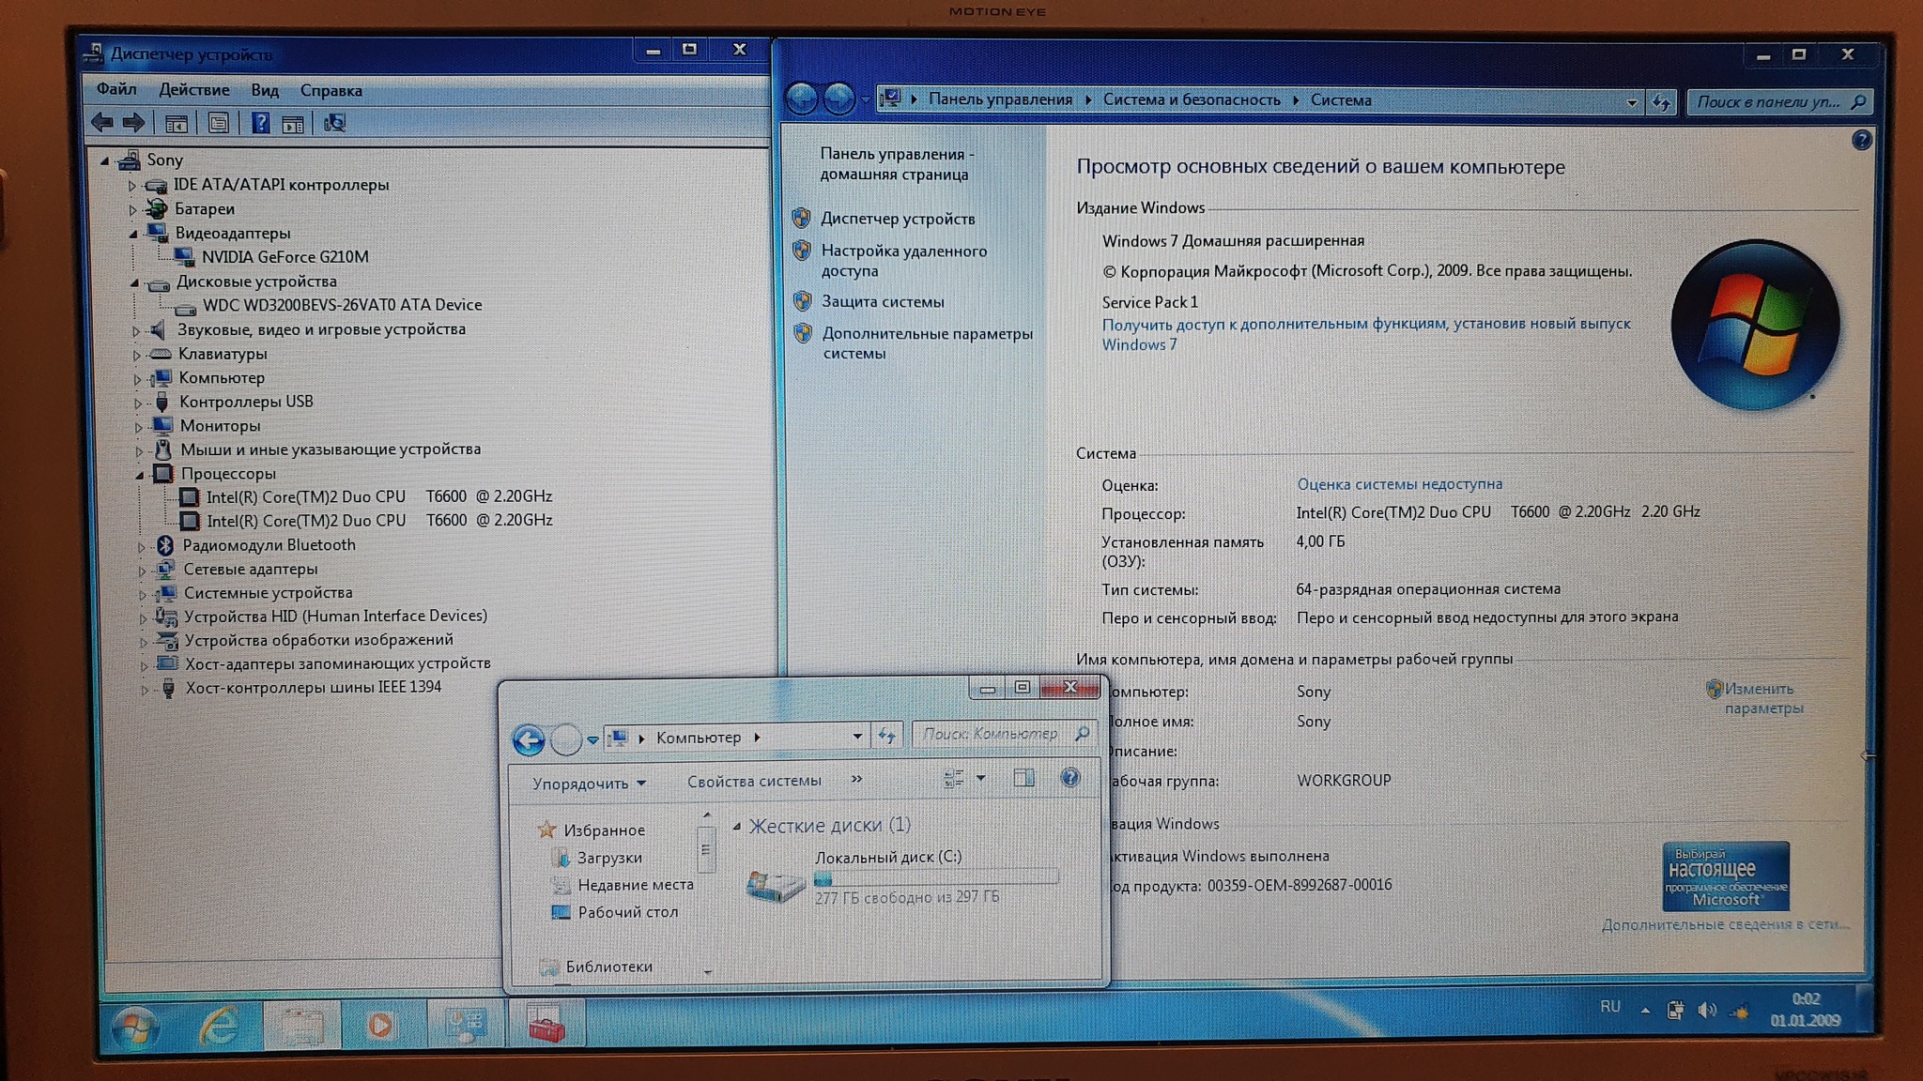This screenshot has height=1081, width=1923.
Task: Click help icon in Компьютер window
Action: pos(1069,778)
